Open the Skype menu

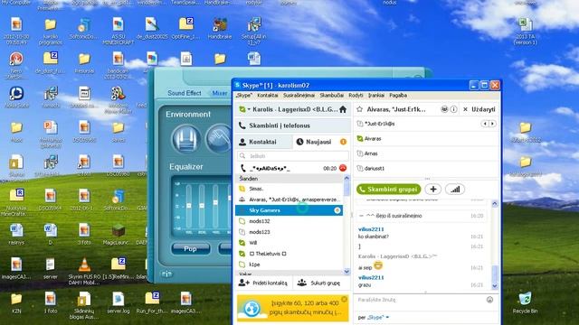click(x=243, y=95)
